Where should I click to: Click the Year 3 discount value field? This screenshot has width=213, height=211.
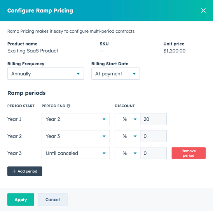[154, 153]
